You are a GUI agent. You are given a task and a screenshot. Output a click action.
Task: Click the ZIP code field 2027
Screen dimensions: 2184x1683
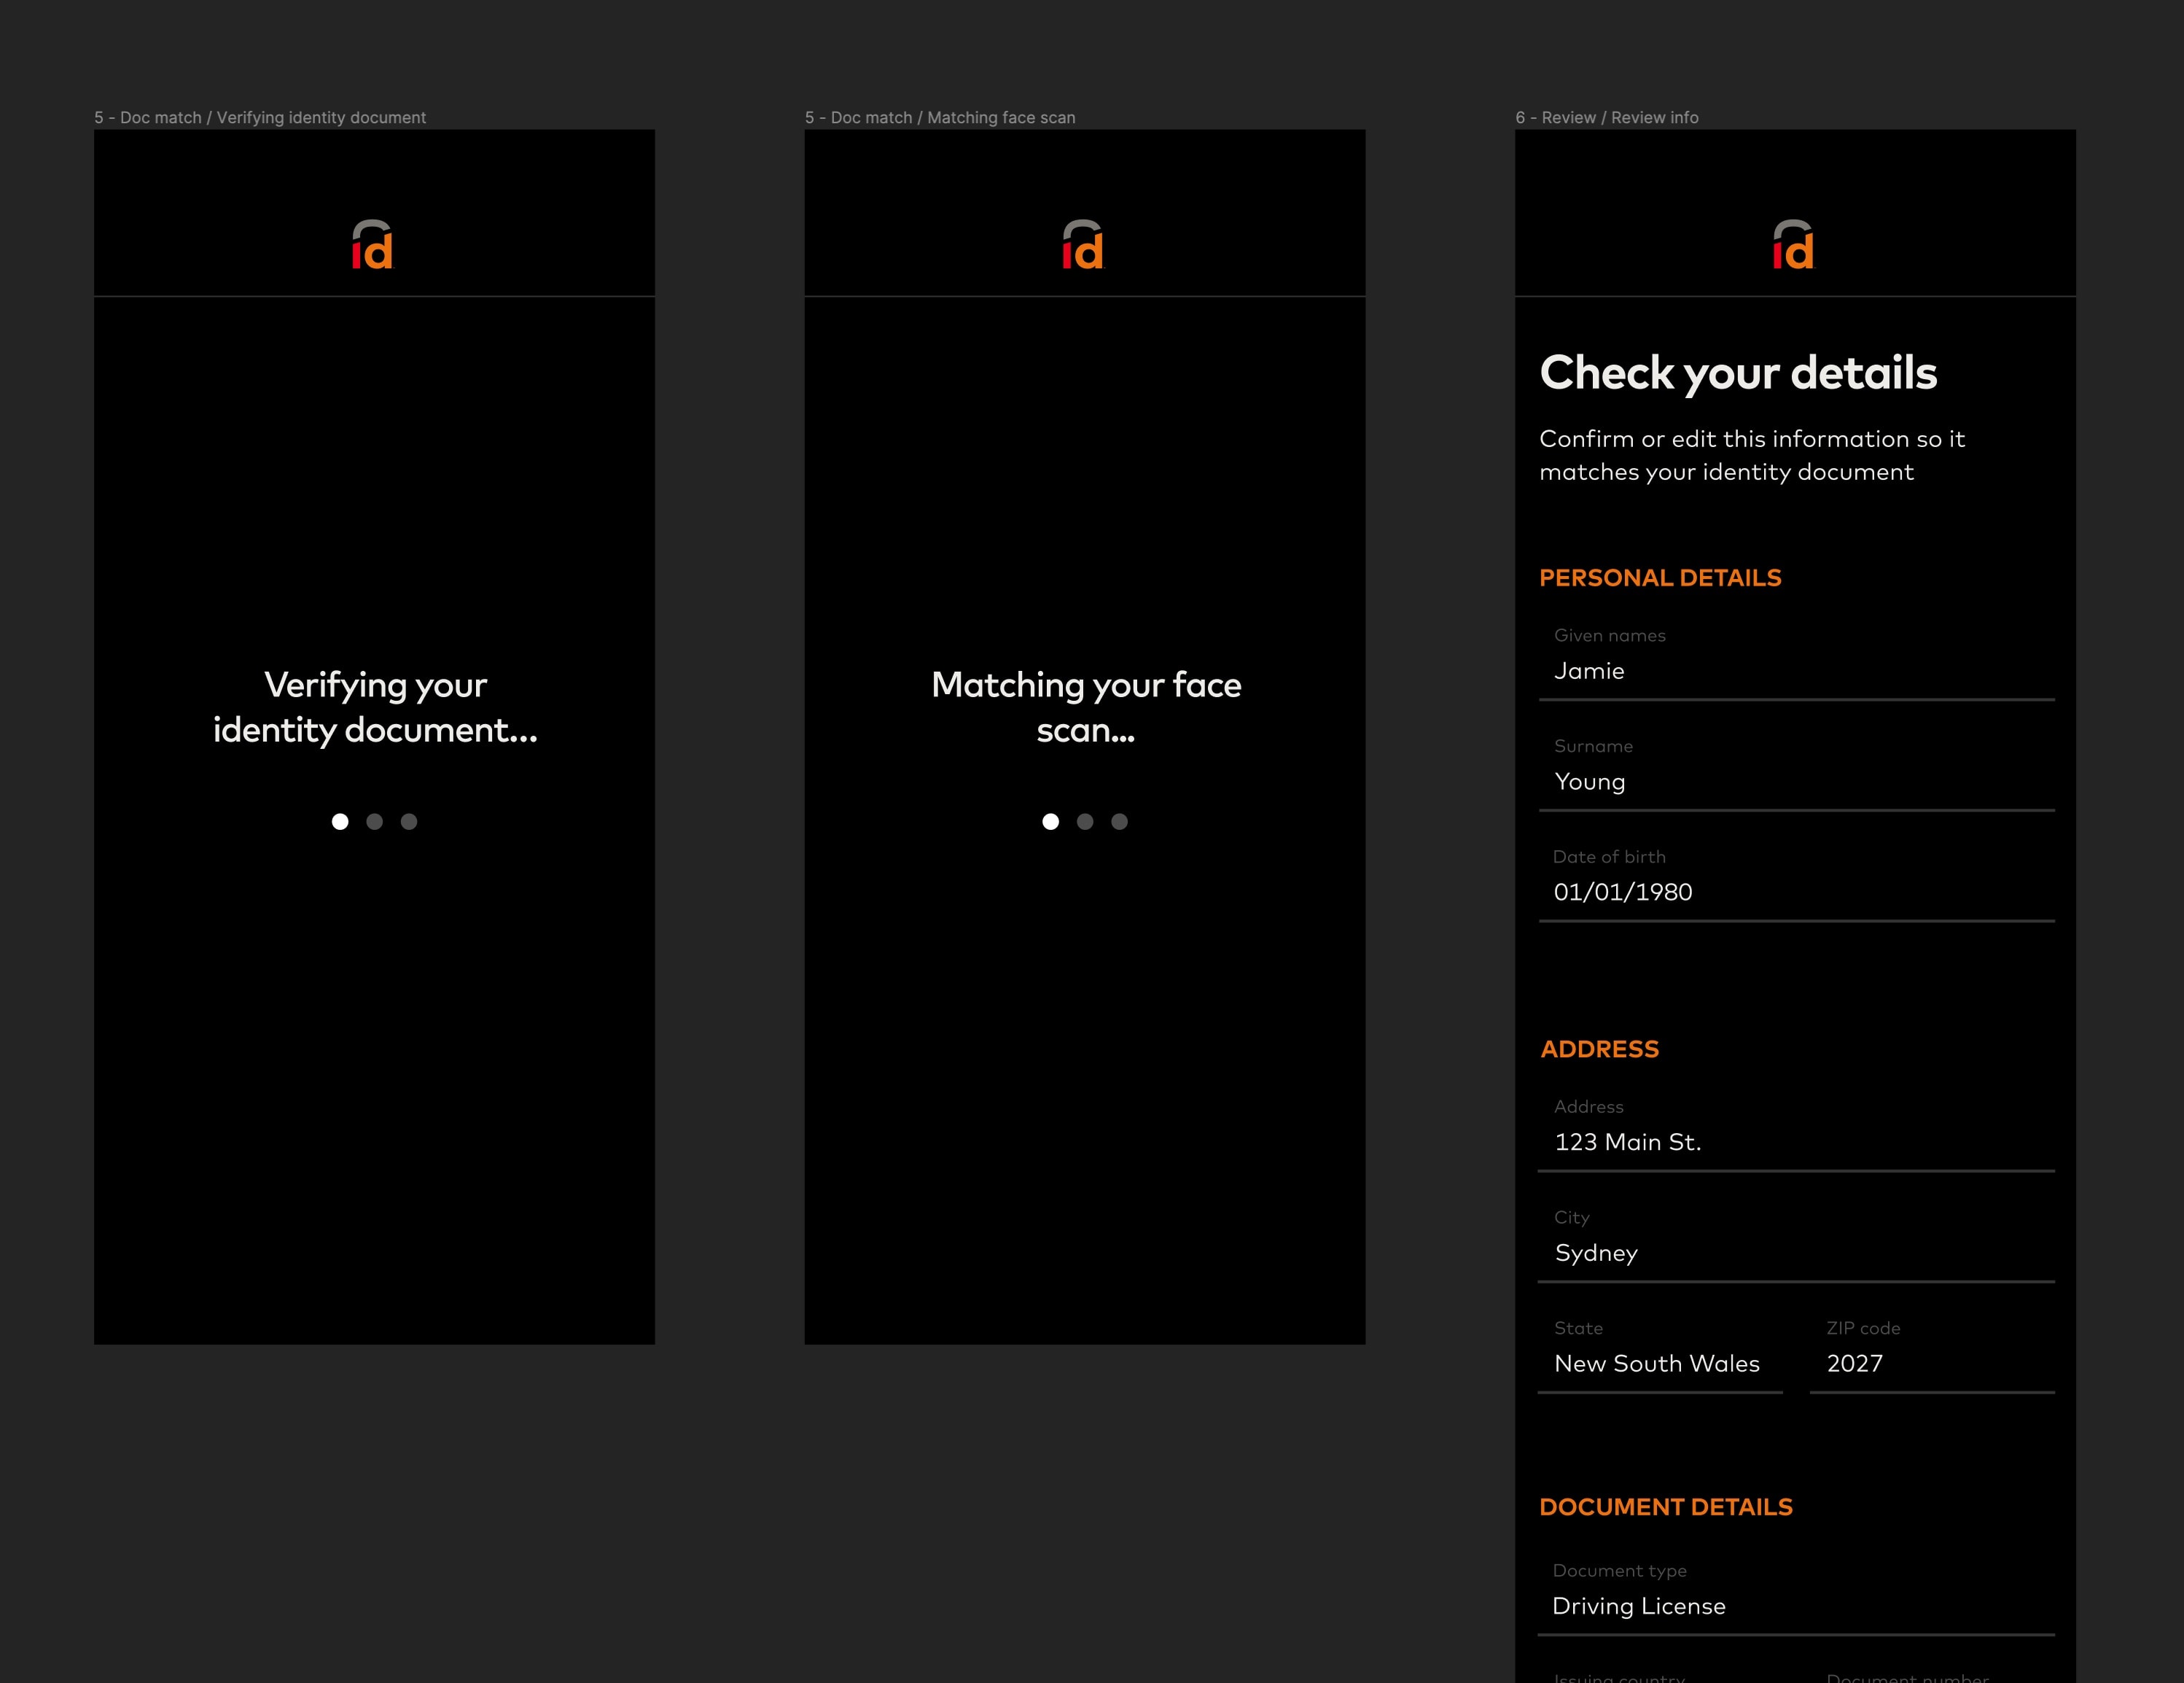point(1930,1363)
